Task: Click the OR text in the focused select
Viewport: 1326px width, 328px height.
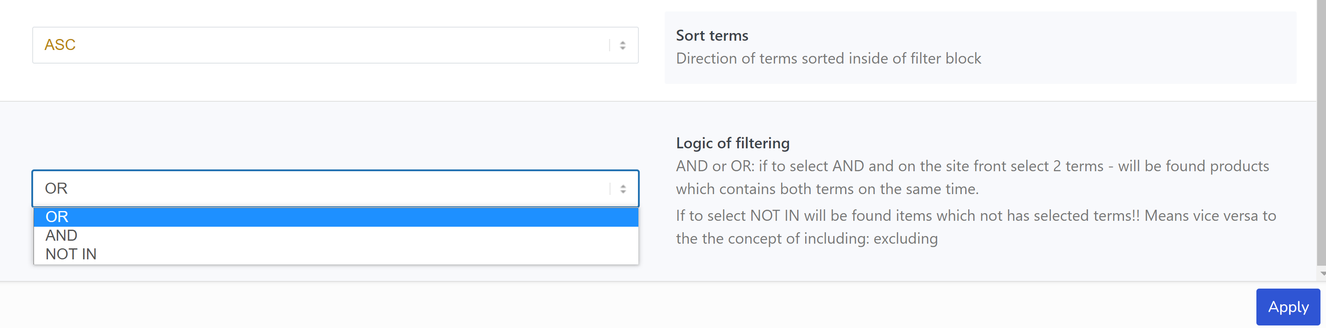Action: pyautogui.click(x=56, y=189)
